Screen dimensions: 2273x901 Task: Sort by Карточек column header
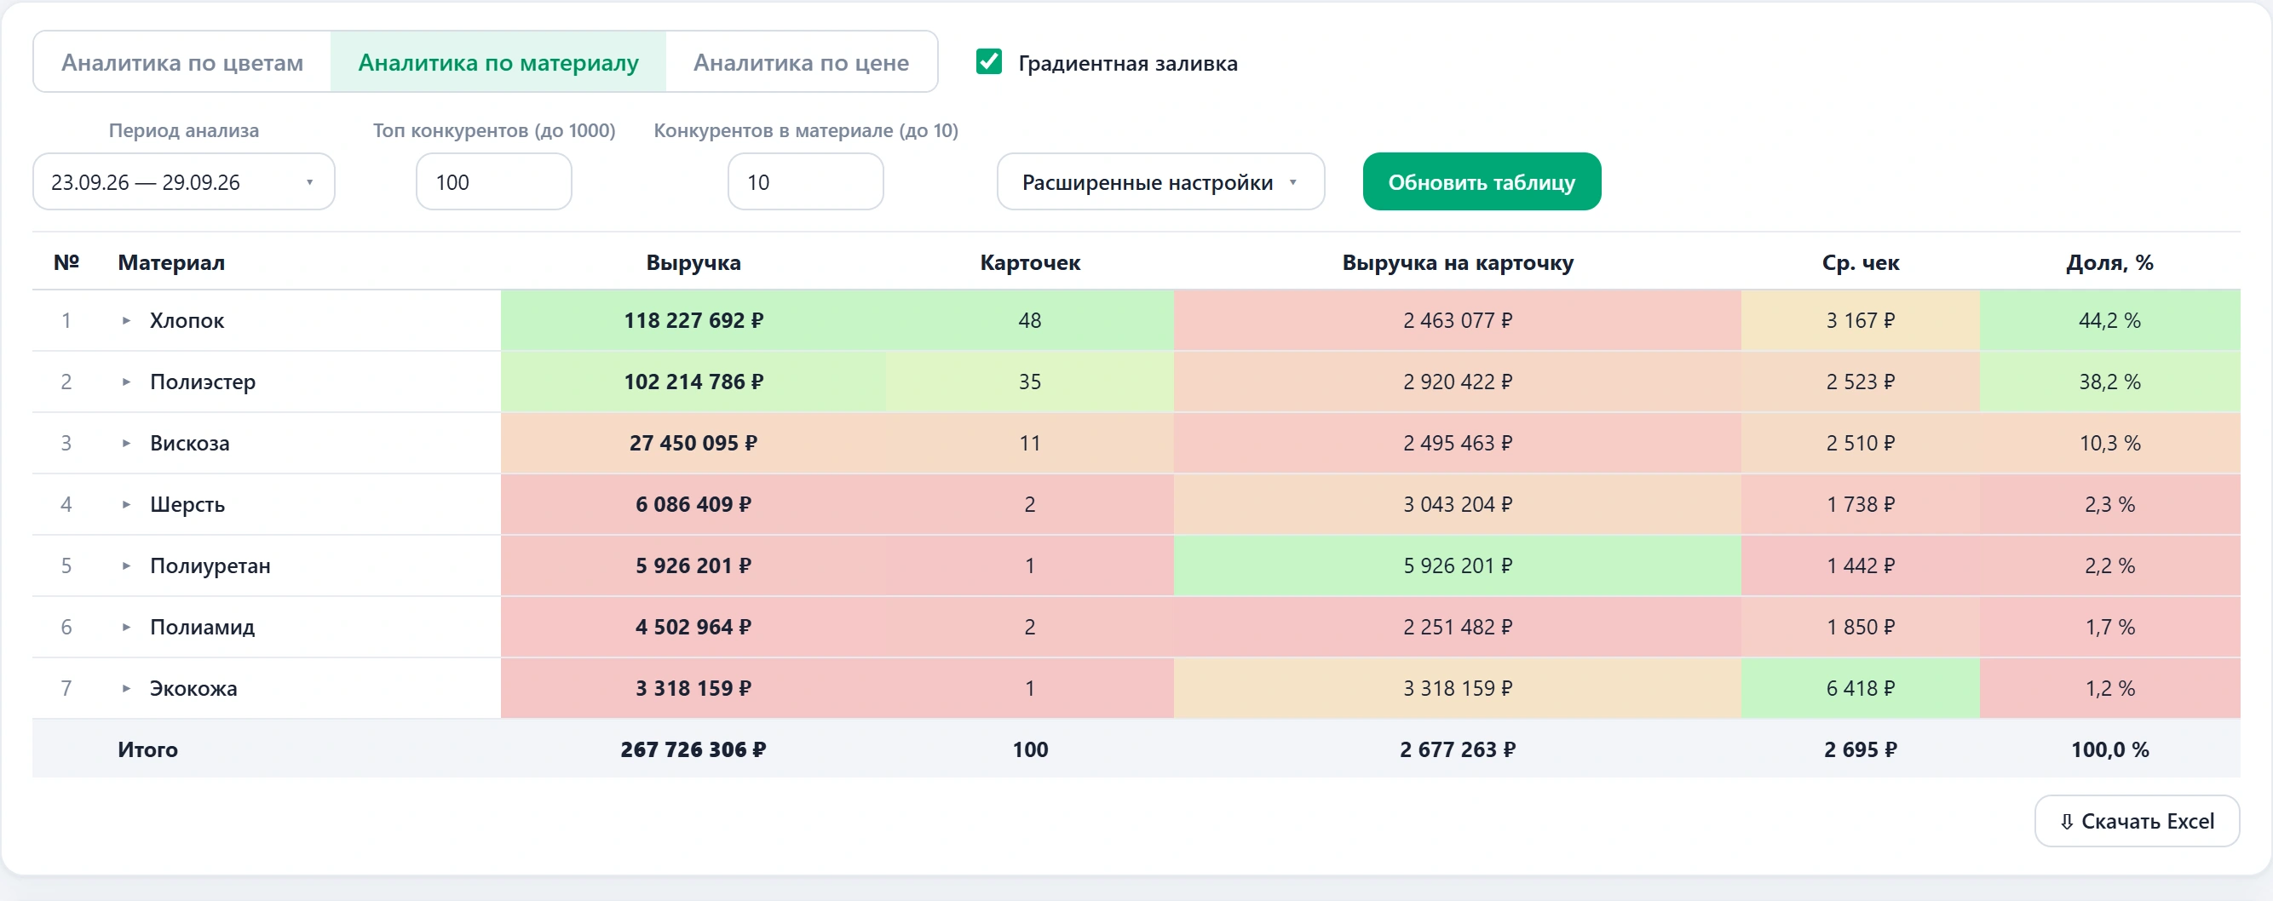click(x=1030, y=262)
